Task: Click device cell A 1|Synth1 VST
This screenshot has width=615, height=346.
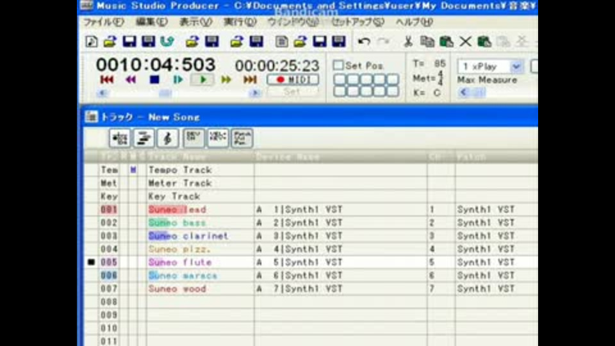Action: coord(340,210)
